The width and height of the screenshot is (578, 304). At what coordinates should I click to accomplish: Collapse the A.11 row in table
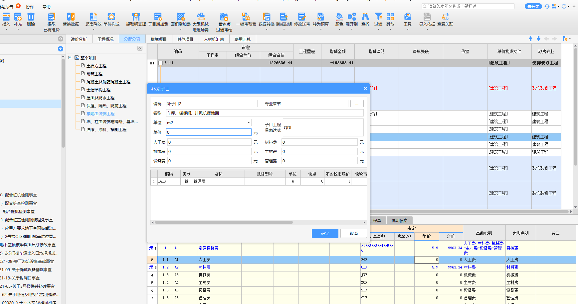click(160, 63)
